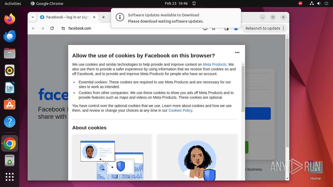Click the page scrollbar down arrow
Screen dimensions: 333x187
click(x=287, y=178)
